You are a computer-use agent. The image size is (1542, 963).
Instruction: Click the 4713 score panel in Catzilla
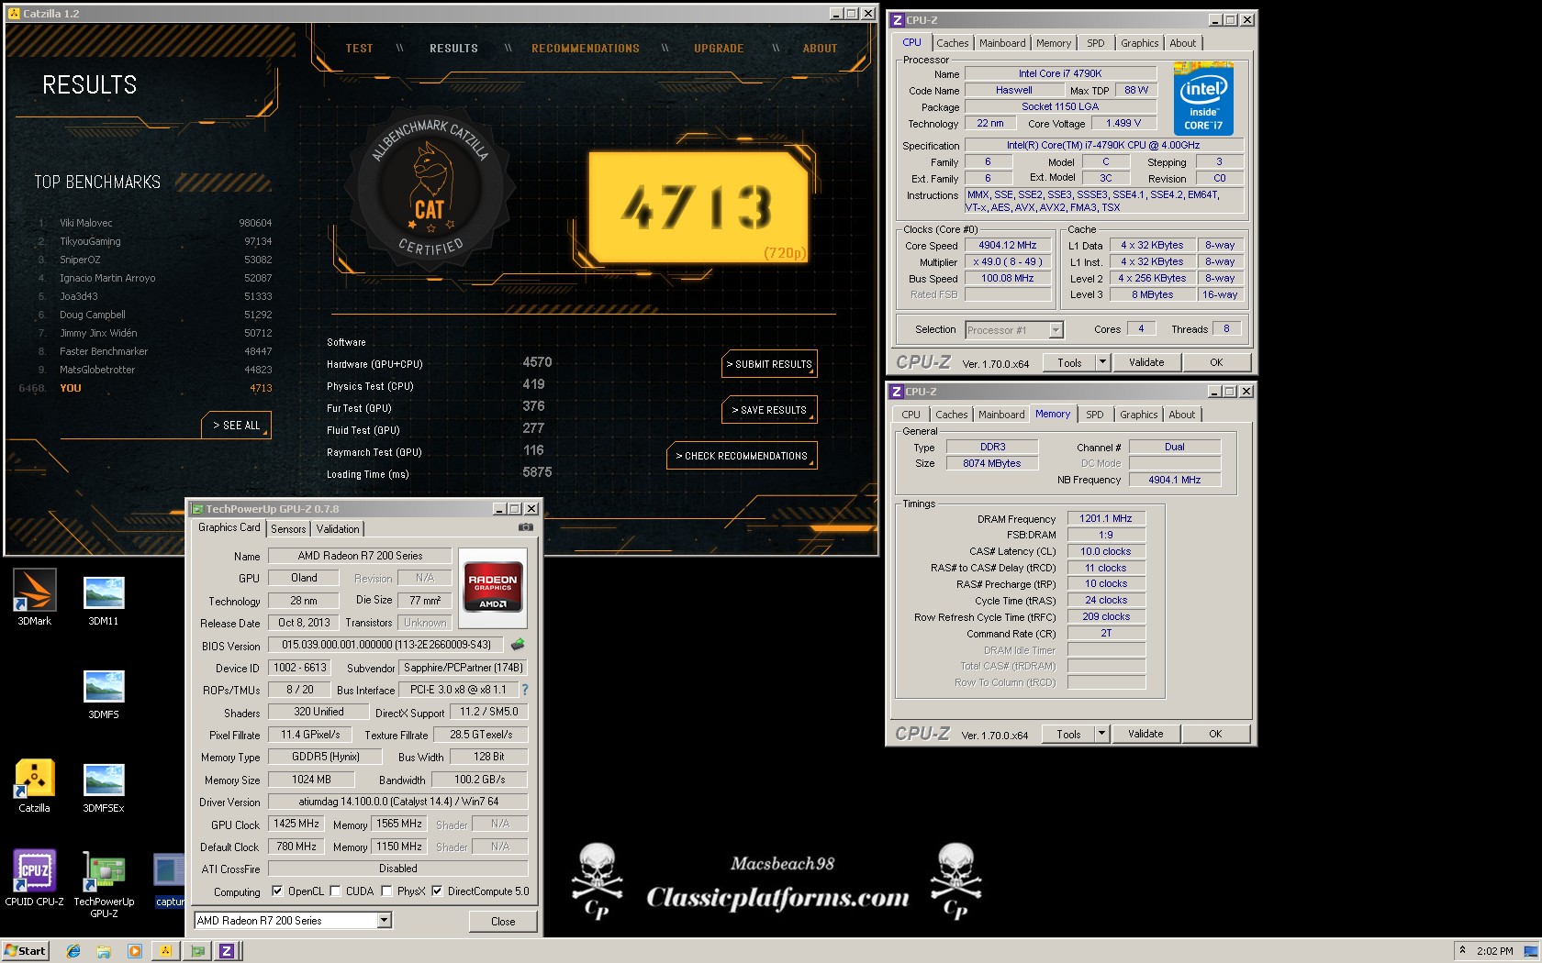click(698, 207)
